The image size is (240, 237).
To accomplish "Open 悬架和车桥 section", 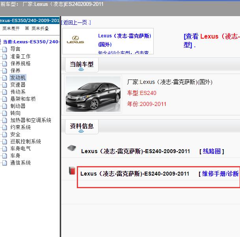I will (23, 99).
